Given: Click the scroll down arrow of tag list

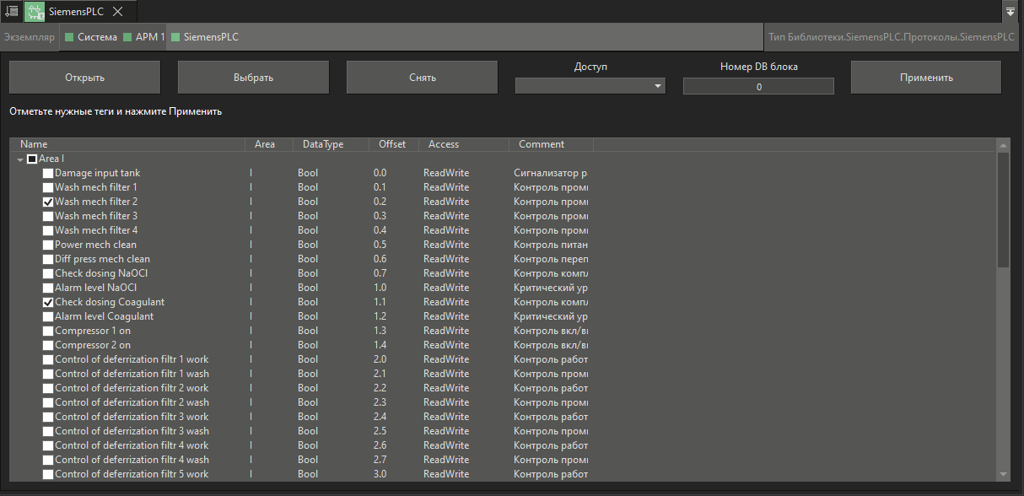Looking at the screenshot, I should tap(1003, 476).
